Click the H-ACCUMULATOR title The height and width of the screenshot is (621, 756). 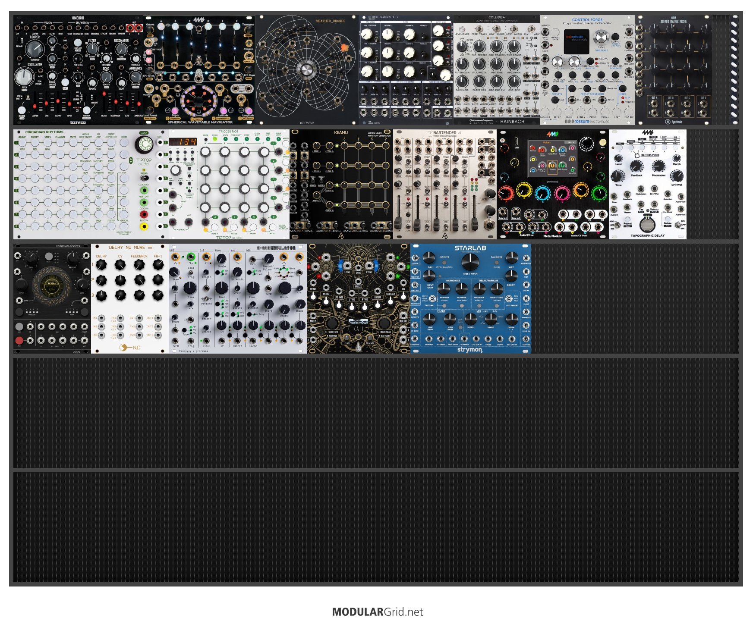click(x=276, y=248)
